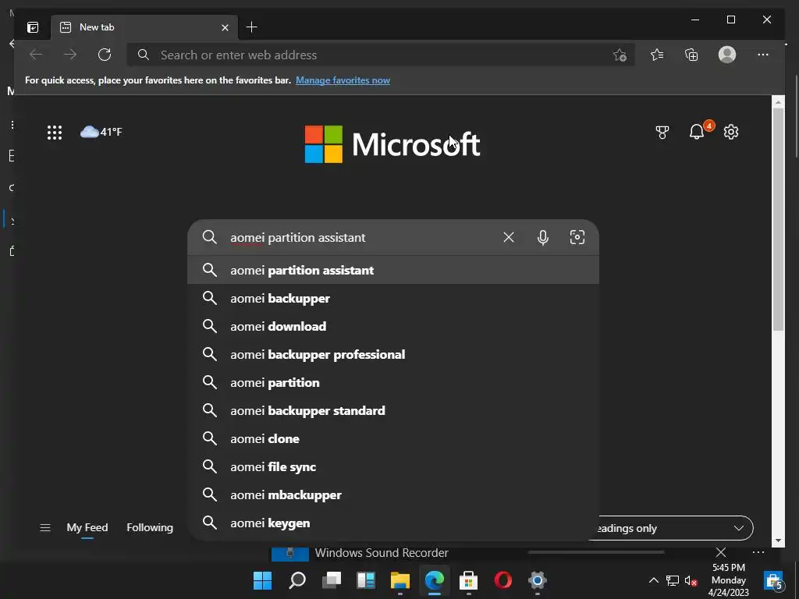Start voice search with microphone
Image resolution: width=799 pixels, height=599 pixels.
coord(543,237)
